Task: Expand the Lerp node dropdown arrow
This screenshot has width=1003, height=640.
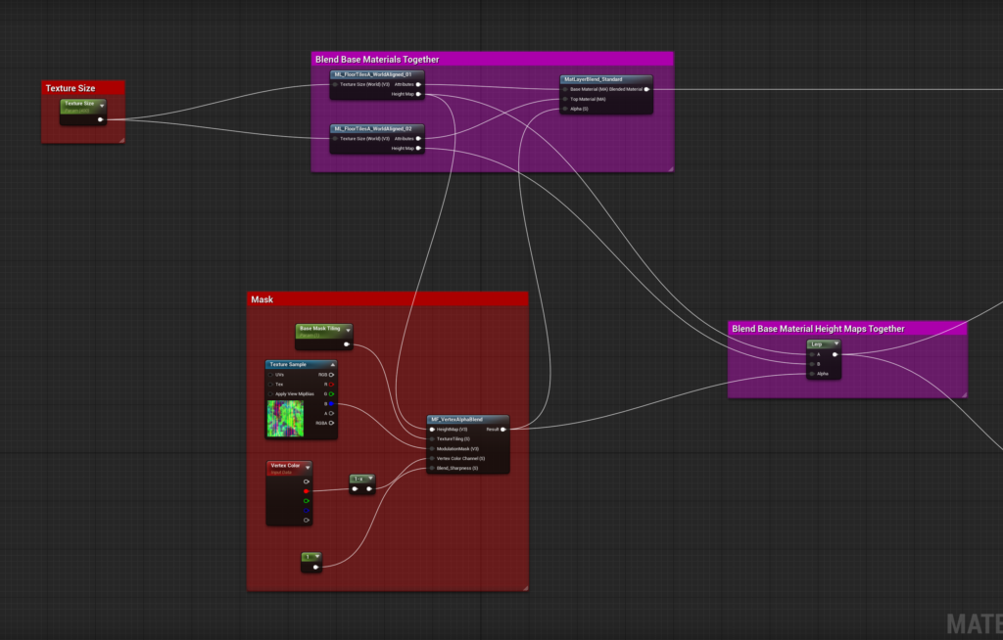Action: (836, 344)
